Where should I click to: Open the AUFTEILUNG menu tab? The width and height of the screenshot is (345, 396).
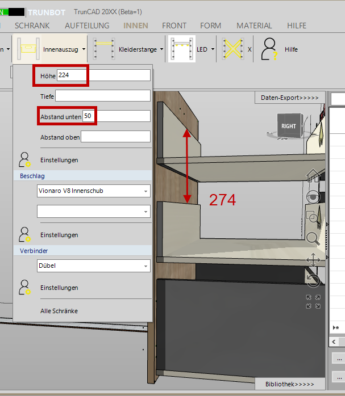point(86,26)
